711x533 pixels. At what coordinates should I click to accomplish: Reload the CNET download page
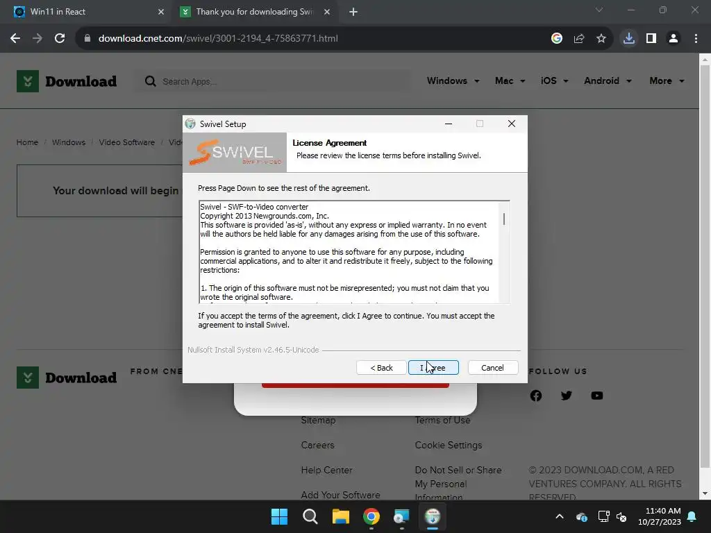60,39
